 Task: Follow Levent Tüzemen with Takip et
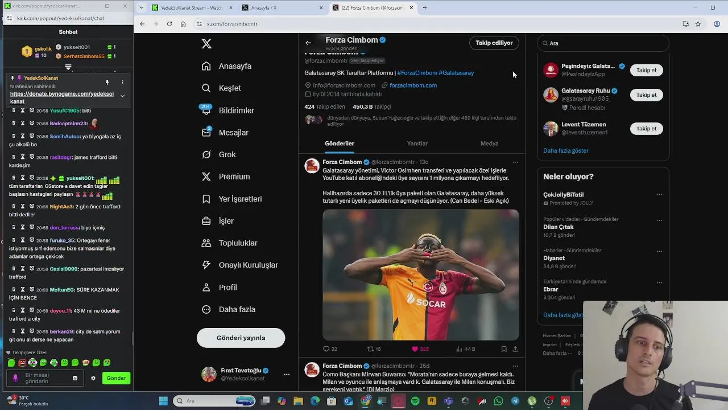646,129
